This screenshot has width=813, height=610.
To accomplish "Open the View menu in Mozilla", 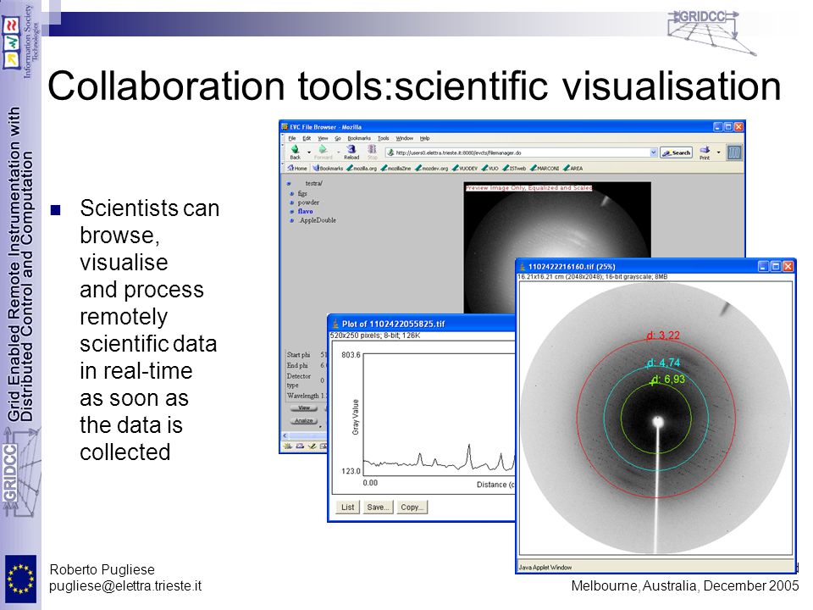I will pos(323,138).
